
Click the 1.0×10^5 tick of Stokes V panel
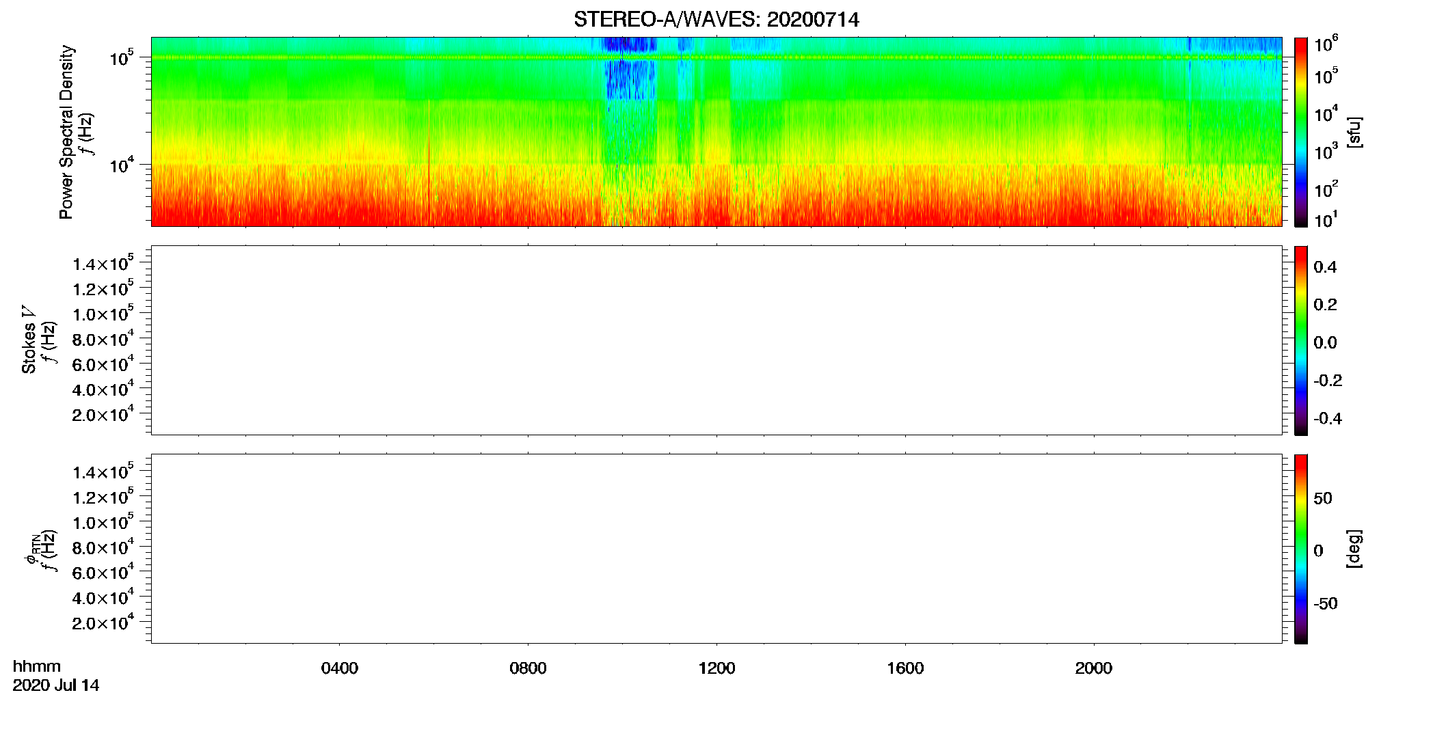[103, 313]
